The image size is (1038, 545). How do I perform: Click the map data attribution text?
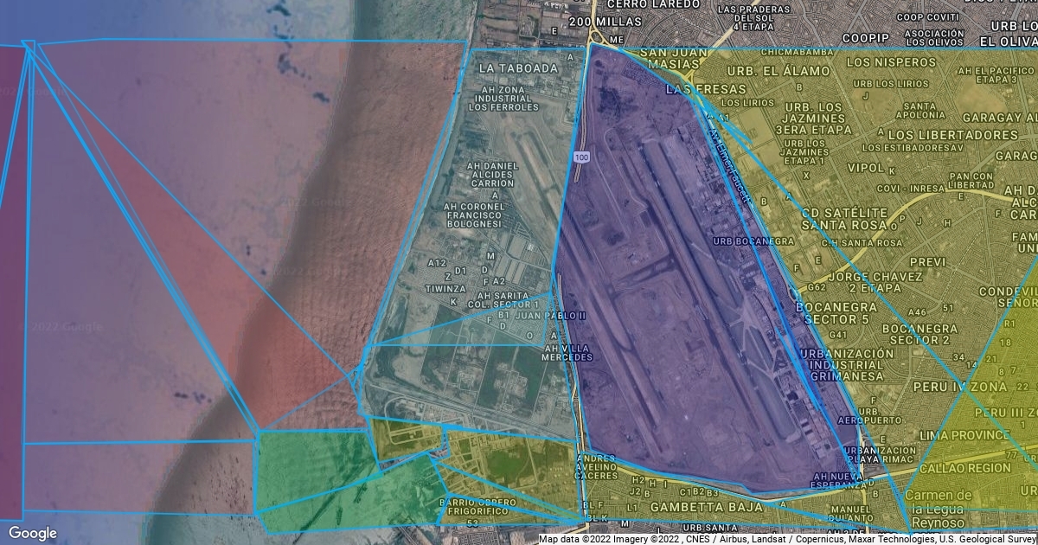787,539
